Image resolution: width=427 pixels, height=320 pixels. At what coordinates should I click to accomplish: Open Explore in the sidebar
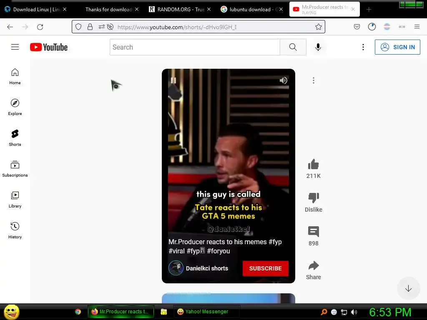click(x=15, y=107)
